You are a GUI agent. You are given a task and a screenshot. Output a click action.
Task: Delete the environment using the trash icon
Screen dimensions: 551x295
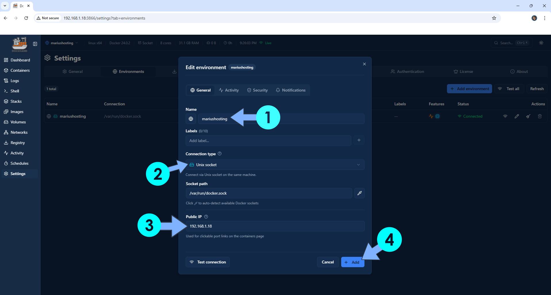540,116
